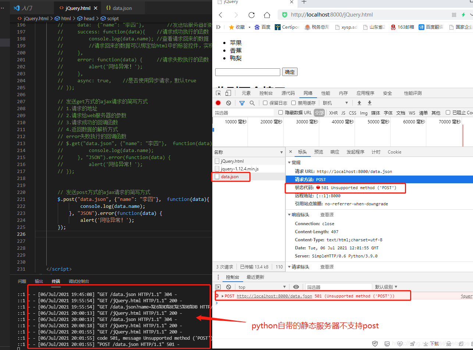This screenshot has height=350, width=473.
Task: Show the console sidebar
Action: coord(218,287)
